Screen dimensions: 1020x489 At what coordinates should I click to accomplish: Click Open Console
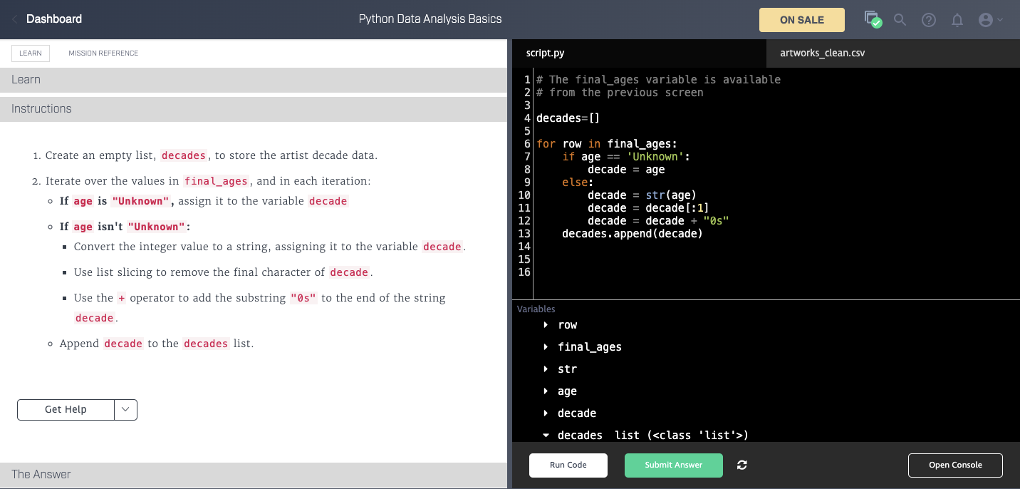955,465
